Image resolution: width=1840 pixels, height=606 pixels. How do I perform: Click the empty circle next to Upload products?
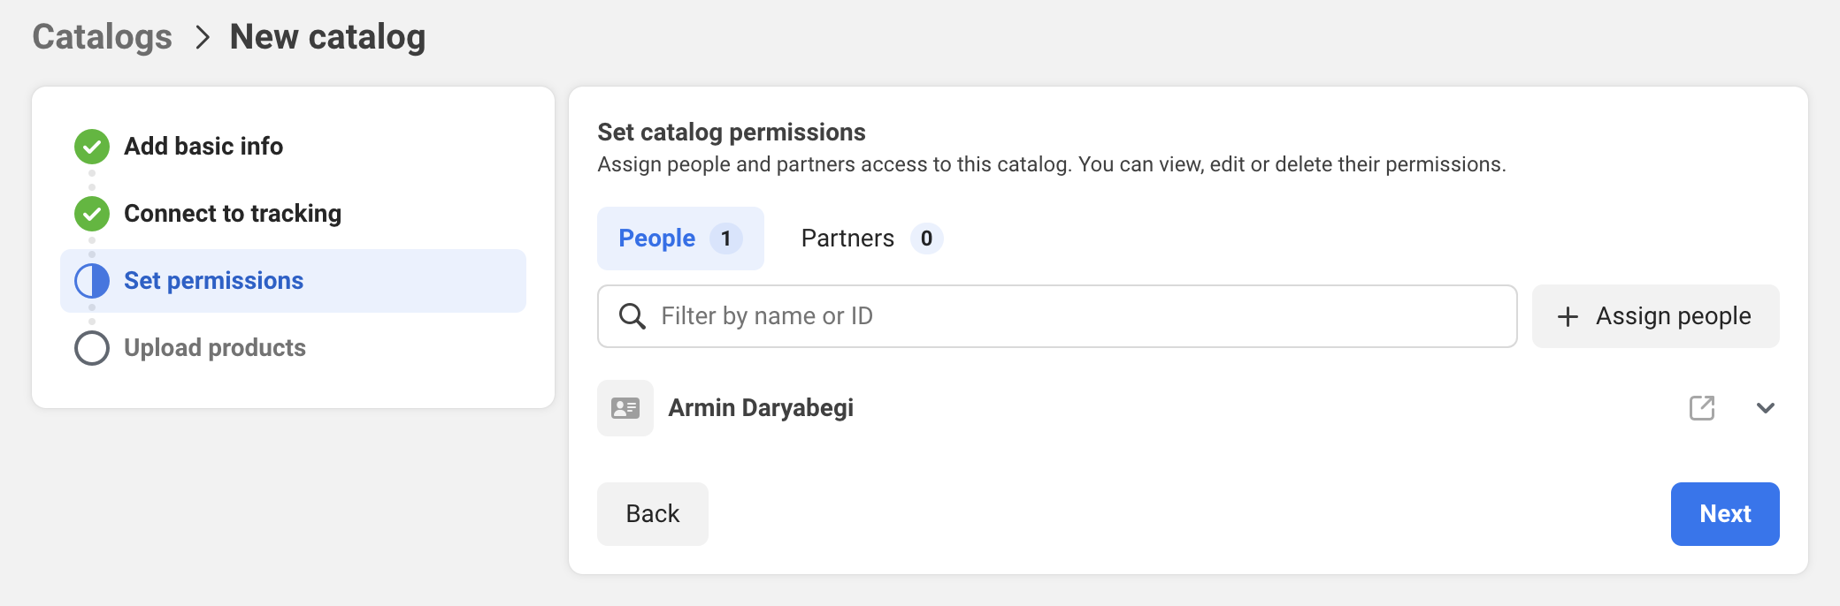coord(92,348)
